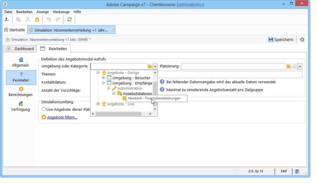Open the Platzierung dropdown arrow
This screenshot has width=317, height=183.
[x=300, y=66]
